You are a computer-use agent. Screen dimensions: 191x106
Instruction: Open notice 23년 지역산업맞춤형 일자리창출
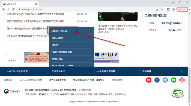(x=28, y=36)
